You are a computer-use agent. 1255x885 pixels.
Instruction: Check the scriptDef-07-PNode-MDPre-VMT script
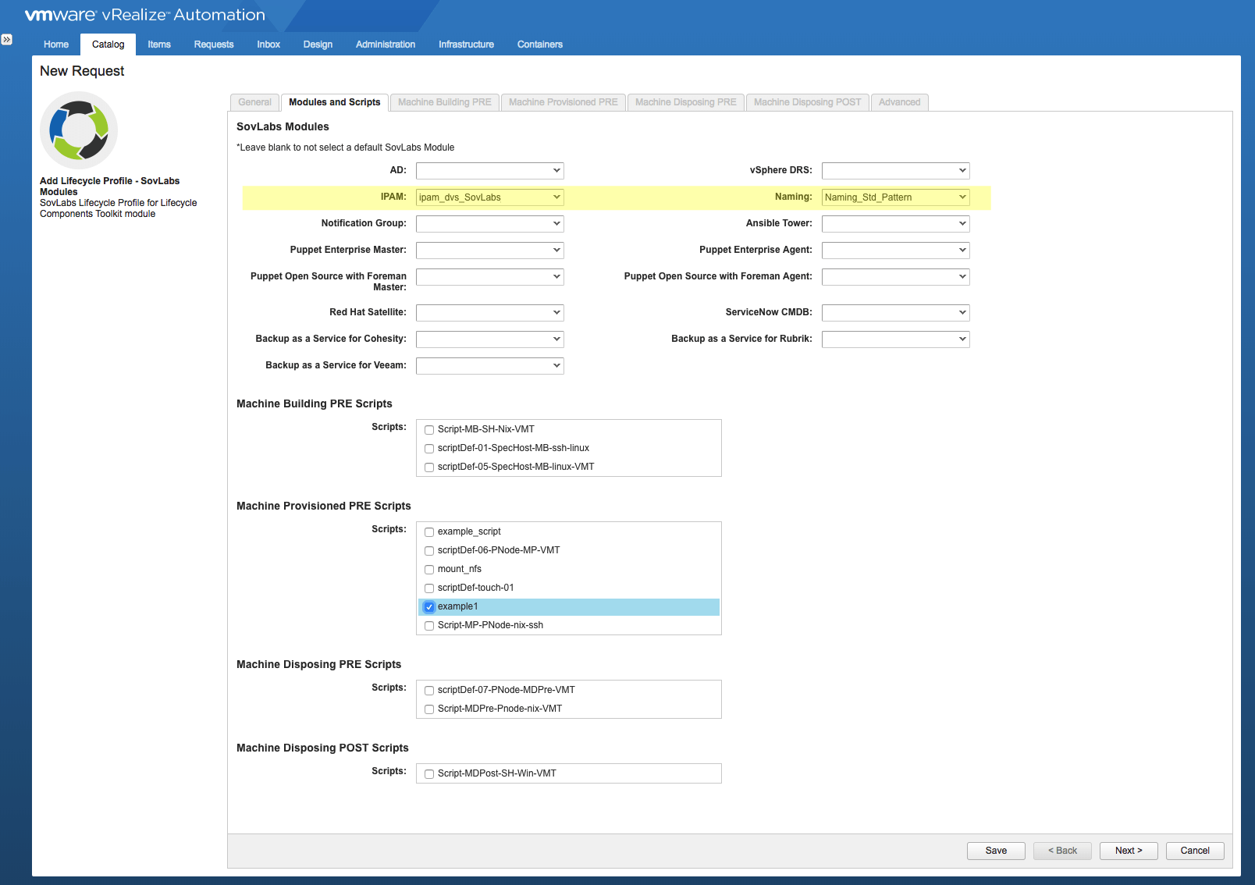coord(429,690)
